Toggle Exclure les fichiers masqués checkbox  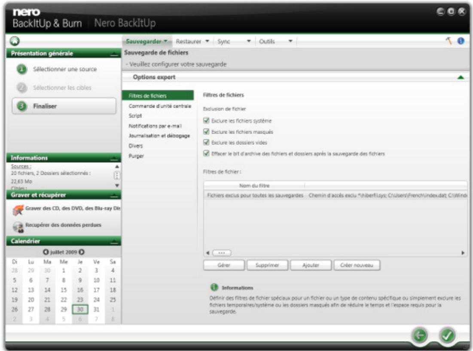click(206, 131)
